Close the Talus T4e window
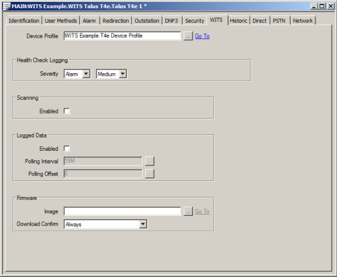The height and width of the screenshot is (277, 337). pos(330,6)
